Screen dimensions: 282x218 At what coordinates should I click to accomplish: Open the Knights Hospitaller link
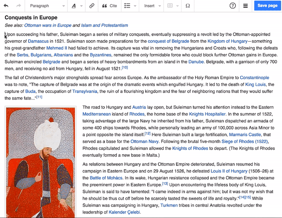point(207,114)
